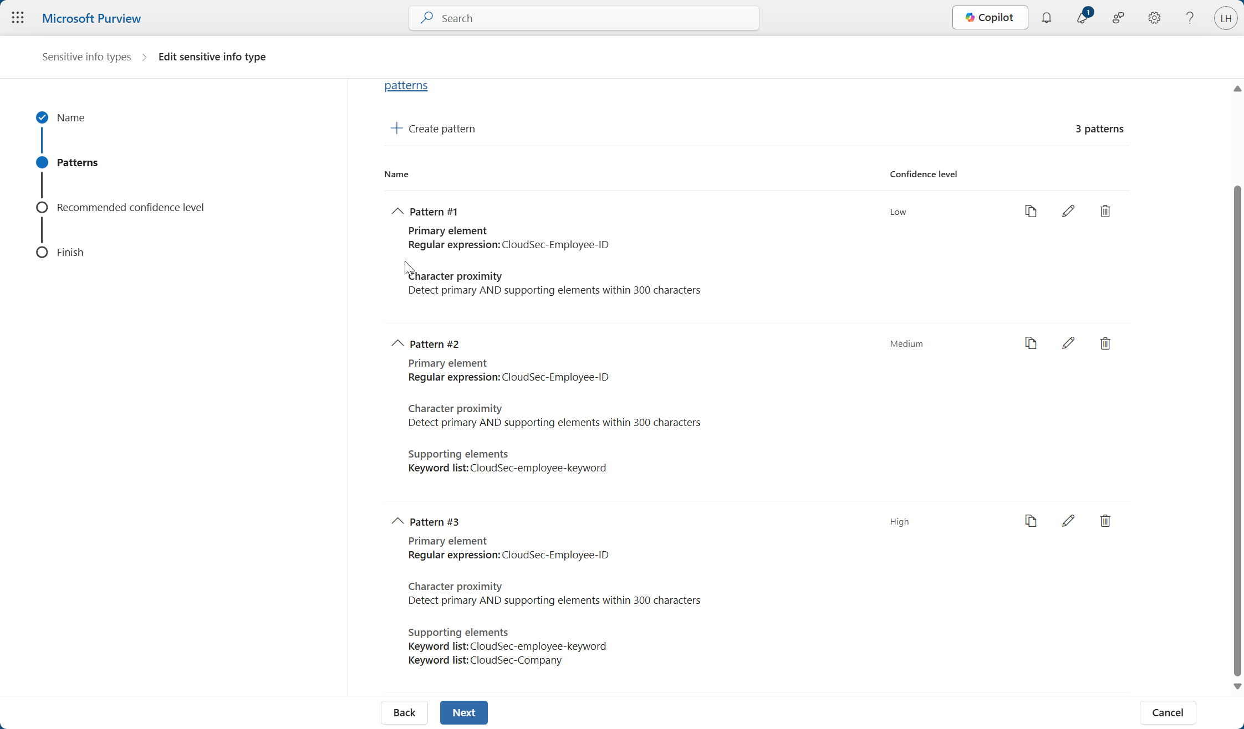Open the Settings gear icon
The image size is (1244, 729).
[x=1154, y=18]
